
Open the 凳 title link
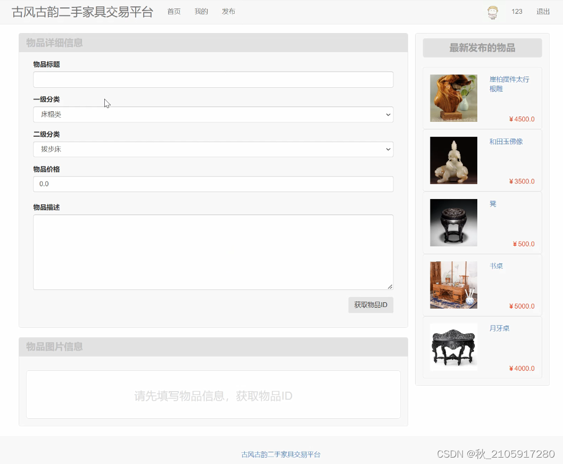pyautogui.click(x=493, y=204)
